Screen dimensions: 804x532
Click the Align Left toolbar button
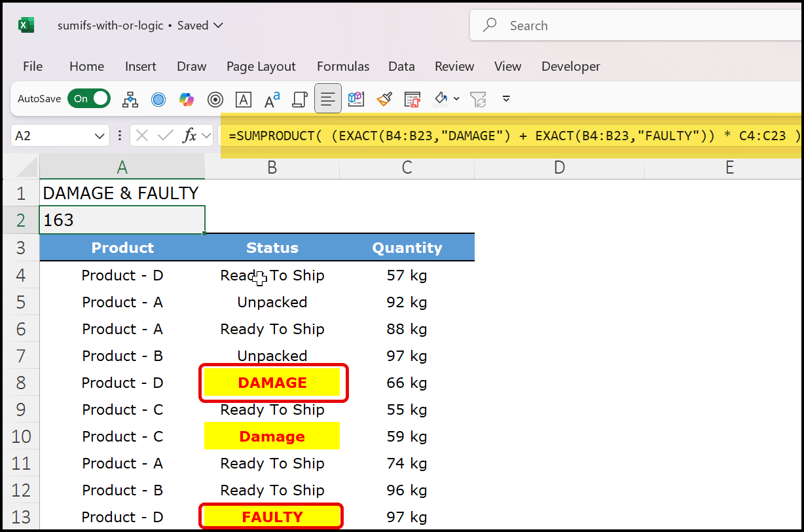click(x=328, y=99)
